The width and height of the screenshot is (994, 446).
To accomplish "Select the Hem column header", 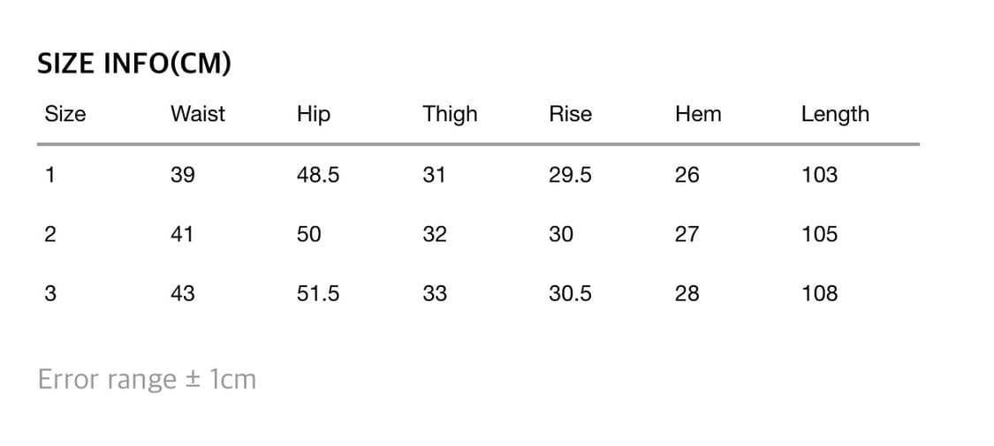I will click(698, 114).
